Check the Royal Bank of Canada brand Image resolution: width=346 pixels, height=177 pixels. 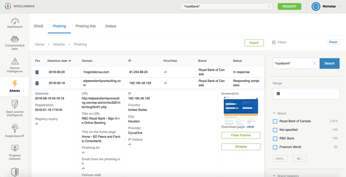click(275, 121)
